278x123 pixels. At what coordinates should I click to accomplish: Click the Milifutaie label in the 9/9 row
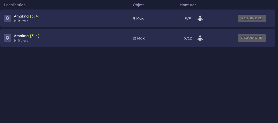(x=21, y=21)
